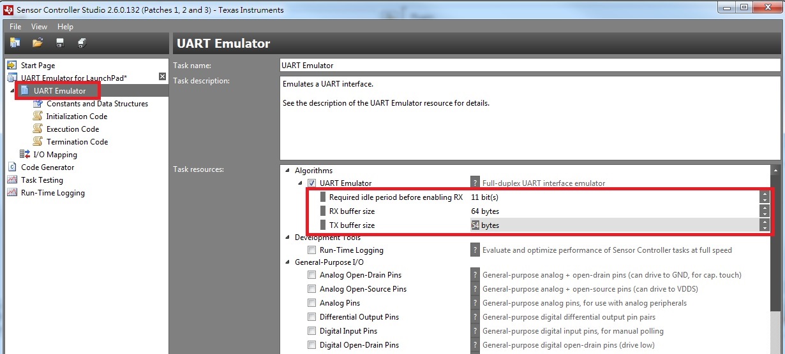Click the TX buffer size 64 bytes value

[485, 225]
